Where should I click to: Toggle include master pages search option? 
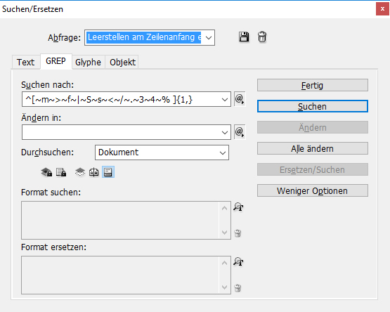tap(93, 172)
